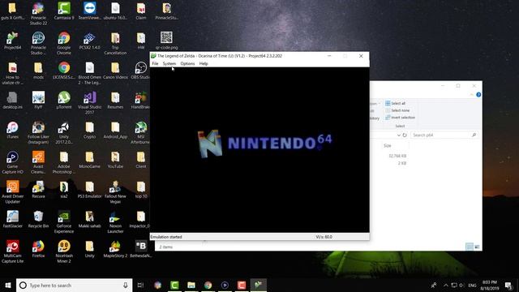Open Chrome from the taskbar
The width and height of the screenshot is (519, 292).
pyautogui.click(x=208, y=285)
